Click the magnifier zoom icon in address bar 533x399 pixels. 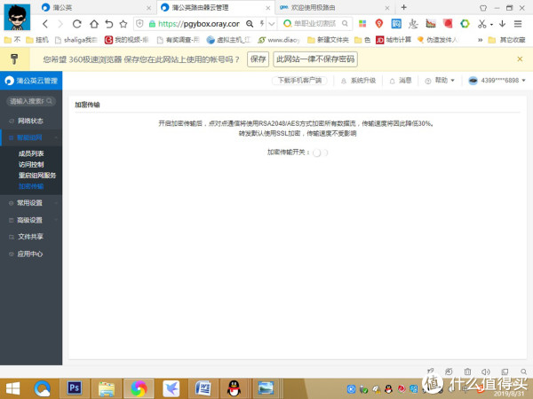click(250, 23)
